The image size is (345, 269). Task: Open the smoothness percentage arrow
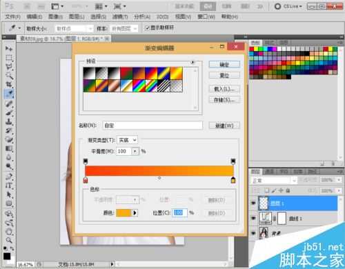pos(135,151)
